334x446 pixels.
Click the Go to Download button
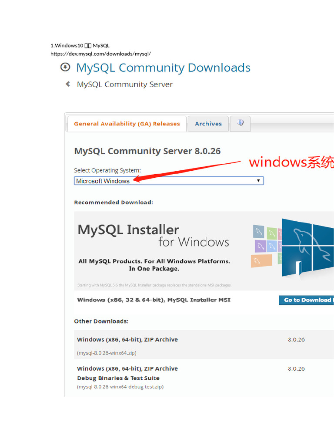[307, 300]
